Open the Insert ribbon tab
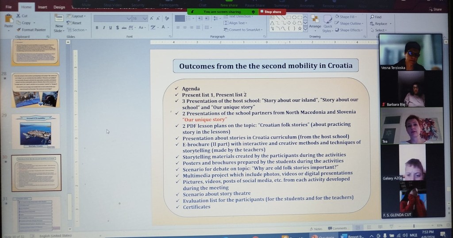 (42, 7)
